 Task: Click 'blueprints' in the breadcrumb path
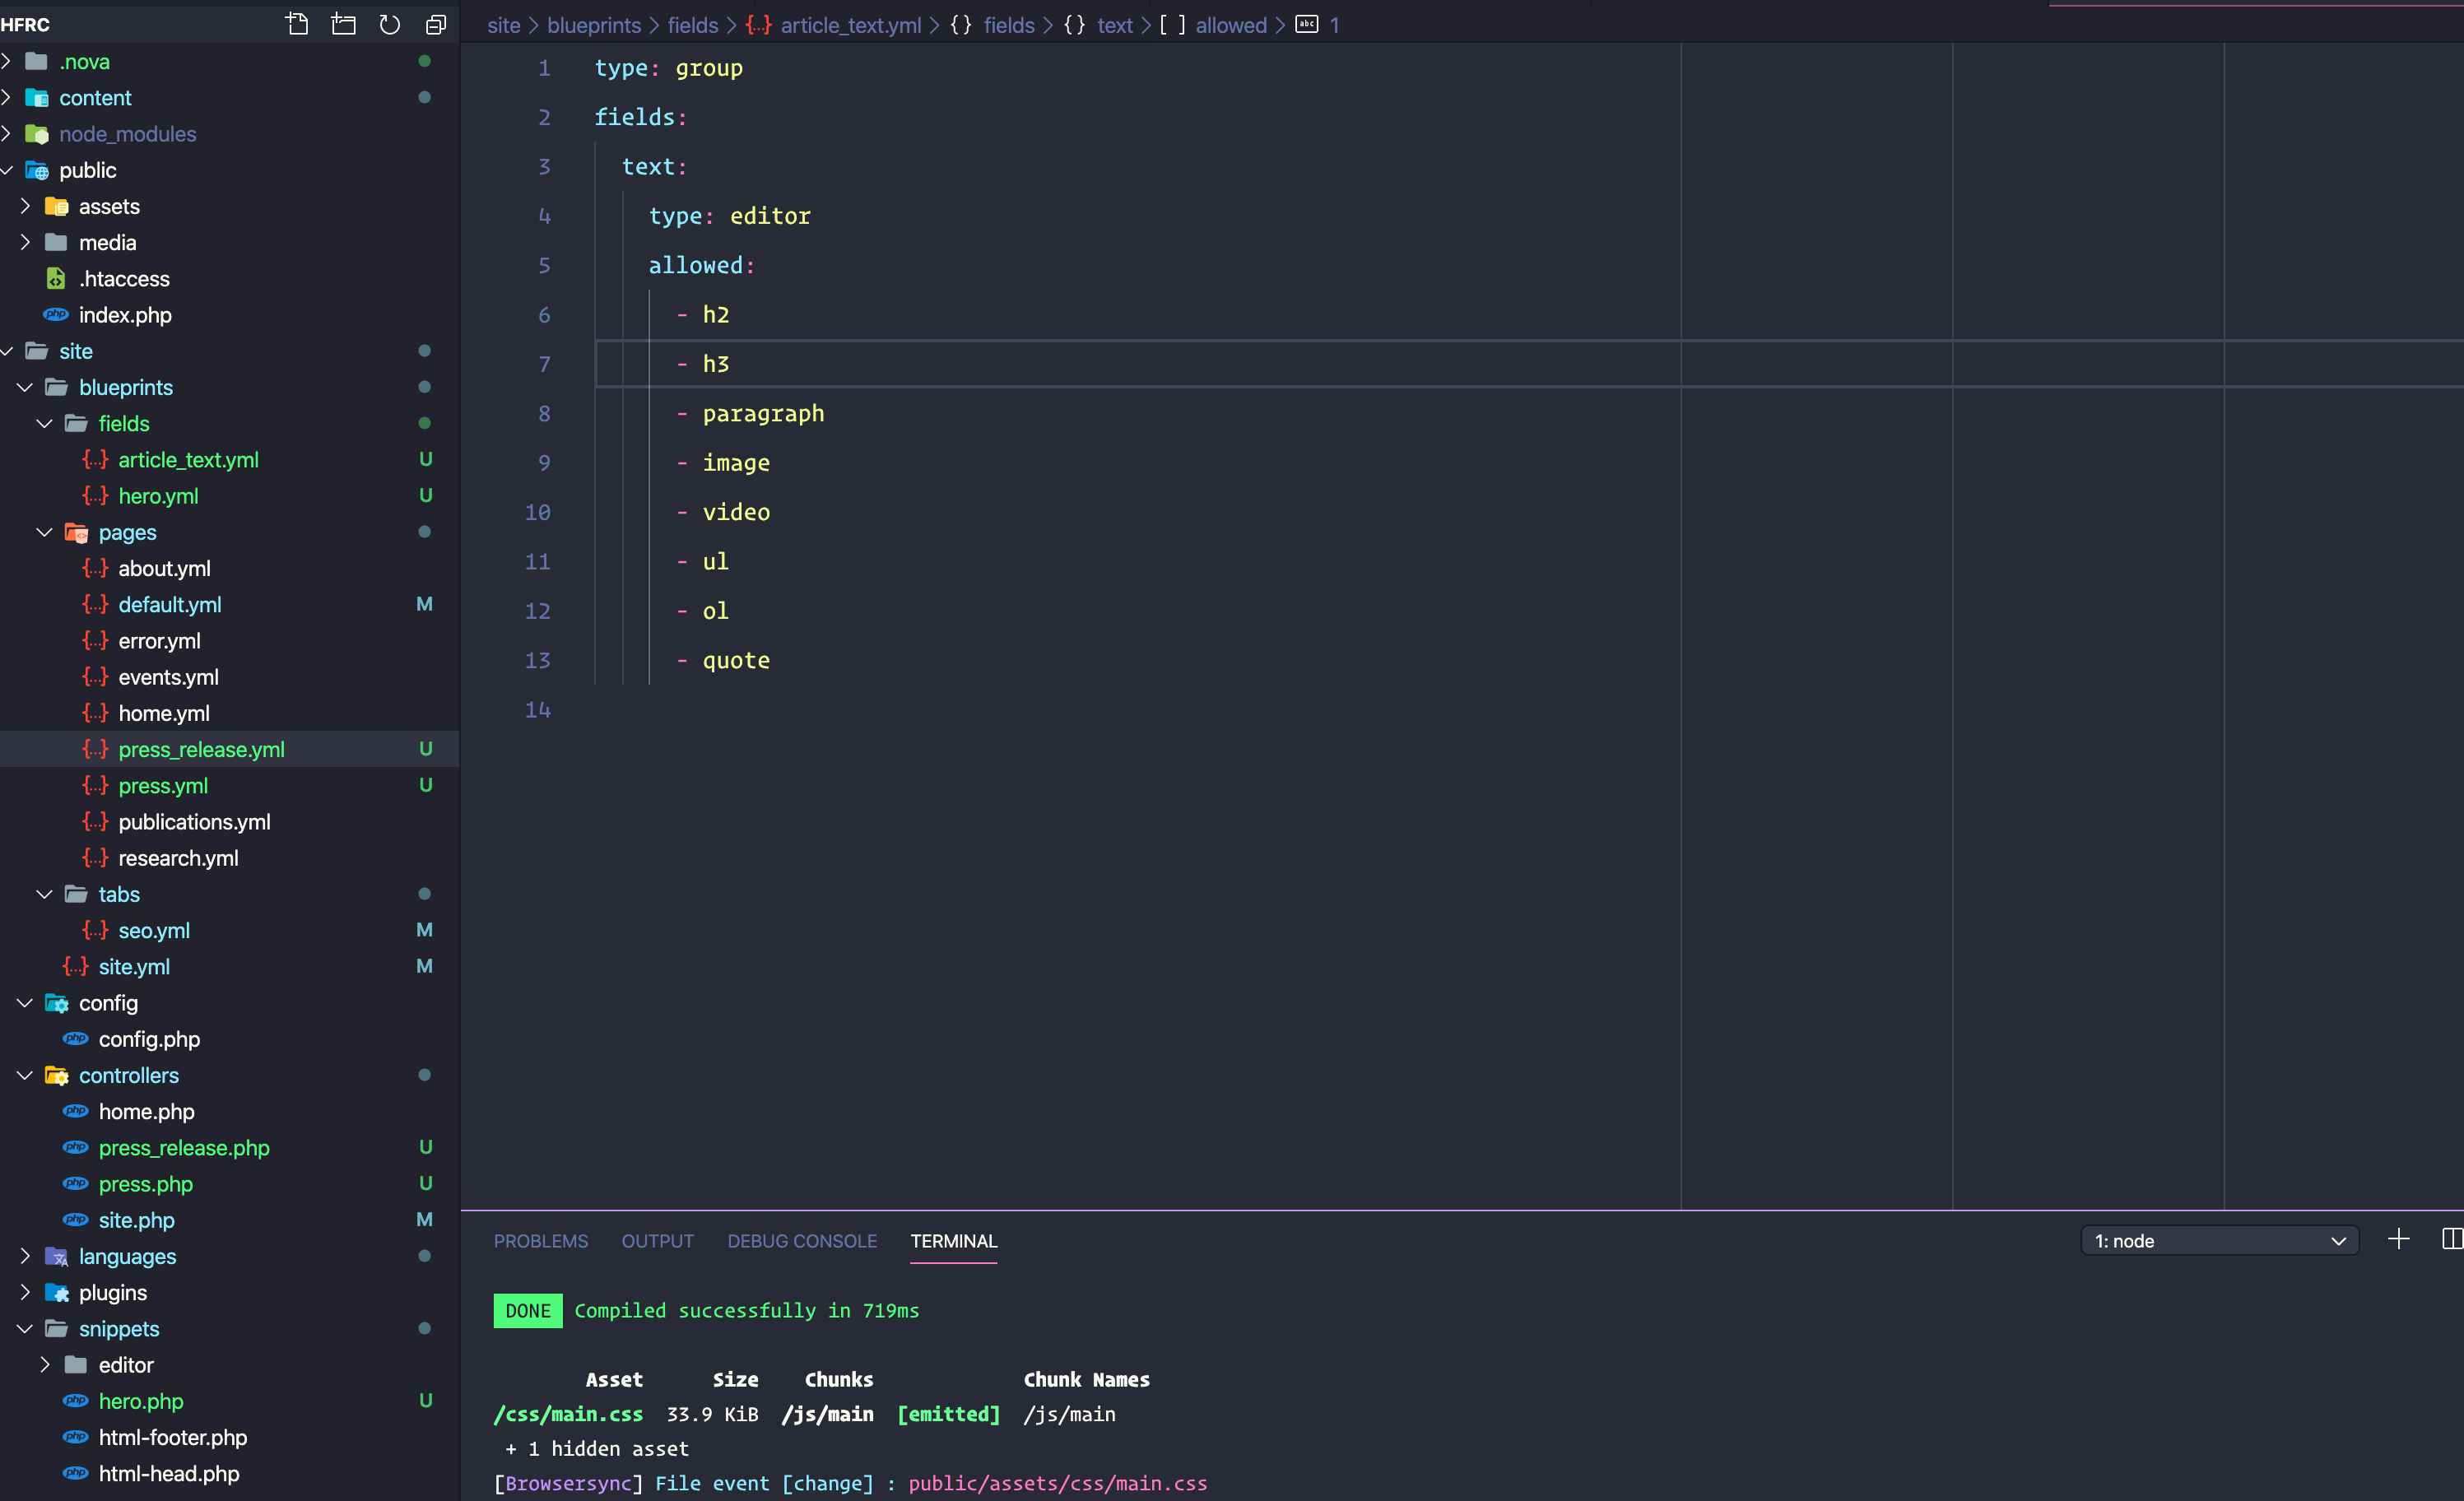pyautogui.click(x=593, y=25)
